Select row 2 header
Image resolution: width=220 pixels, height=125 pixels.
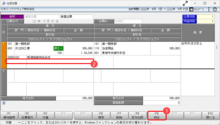pyautogui.click(x=4, y=83)
